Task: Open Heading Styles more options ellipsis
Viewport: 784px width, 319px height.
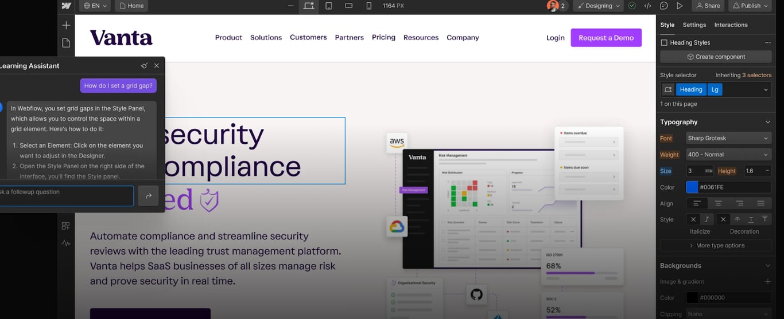Action: point(768,42)
